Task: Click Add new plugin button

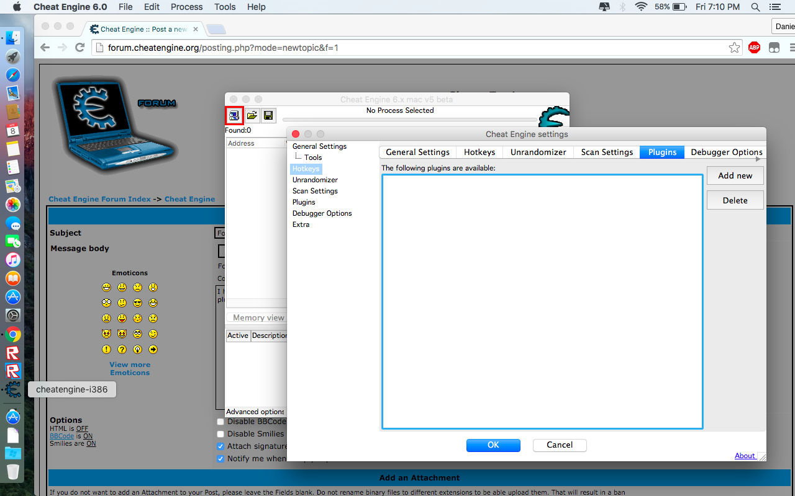Action: [735, 175]
